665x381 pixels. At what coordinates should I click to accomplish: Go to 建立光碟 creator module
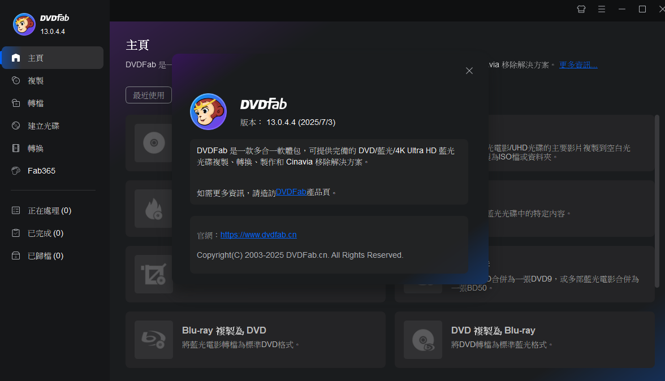53,126
